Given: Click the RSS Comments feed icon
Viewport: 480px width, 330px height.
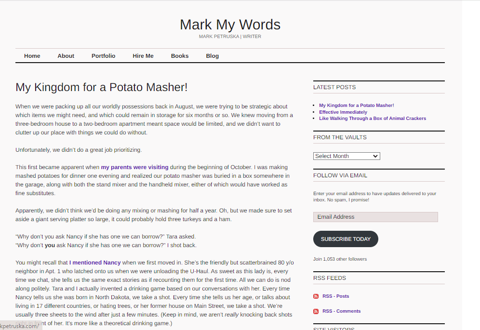Looking at the screenshot, I should pyautogui.click(x=316, y=311).
